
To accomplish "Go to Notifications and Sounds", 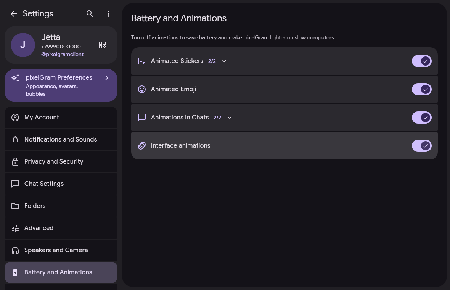I will point(61,140).
